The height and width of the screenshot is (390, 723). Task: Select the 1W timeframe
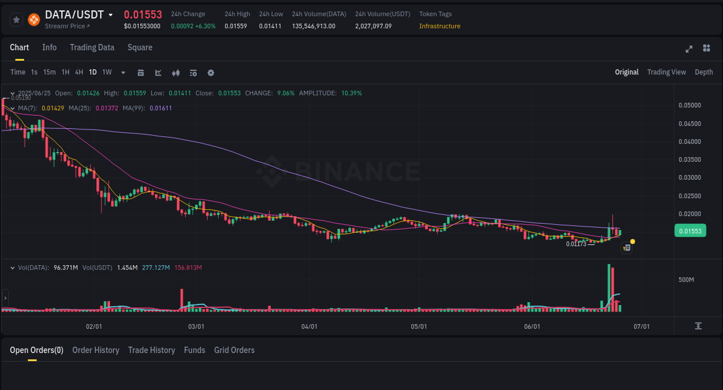coord(106,72)
